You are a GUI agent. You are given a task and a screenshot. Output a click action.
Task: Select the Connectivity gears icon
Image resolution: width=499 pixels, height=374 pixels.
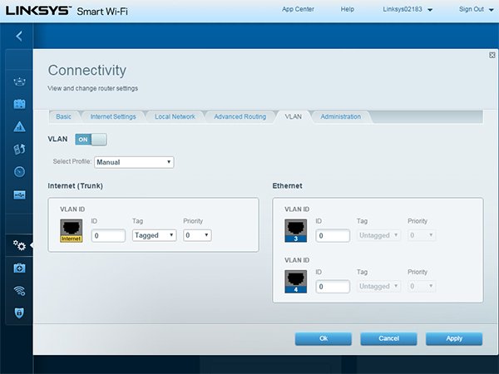pos(19,245)
